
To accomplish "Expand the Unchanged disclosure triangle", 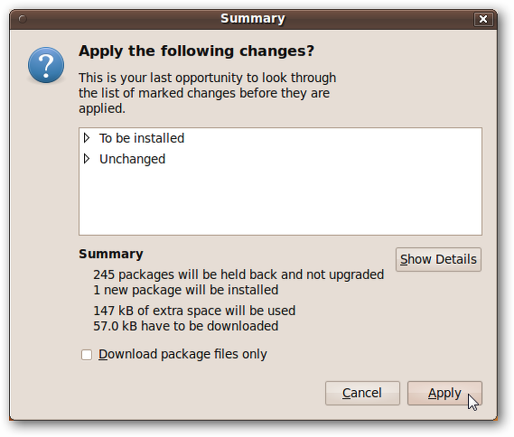I will [x=86, y=159].
